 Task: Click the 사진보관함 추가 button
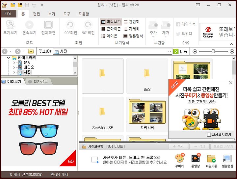point(178,146)
